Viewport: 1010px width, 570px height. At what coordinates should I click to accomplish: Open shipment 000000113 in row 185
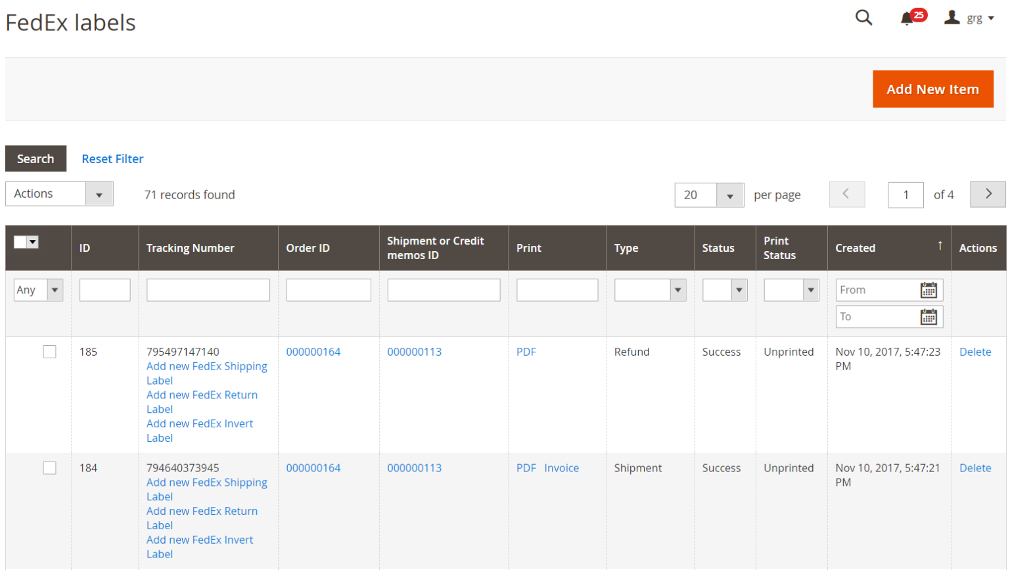[x=414, y=352]
